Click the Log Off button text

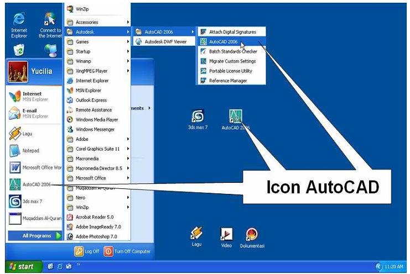click(92, 251)
